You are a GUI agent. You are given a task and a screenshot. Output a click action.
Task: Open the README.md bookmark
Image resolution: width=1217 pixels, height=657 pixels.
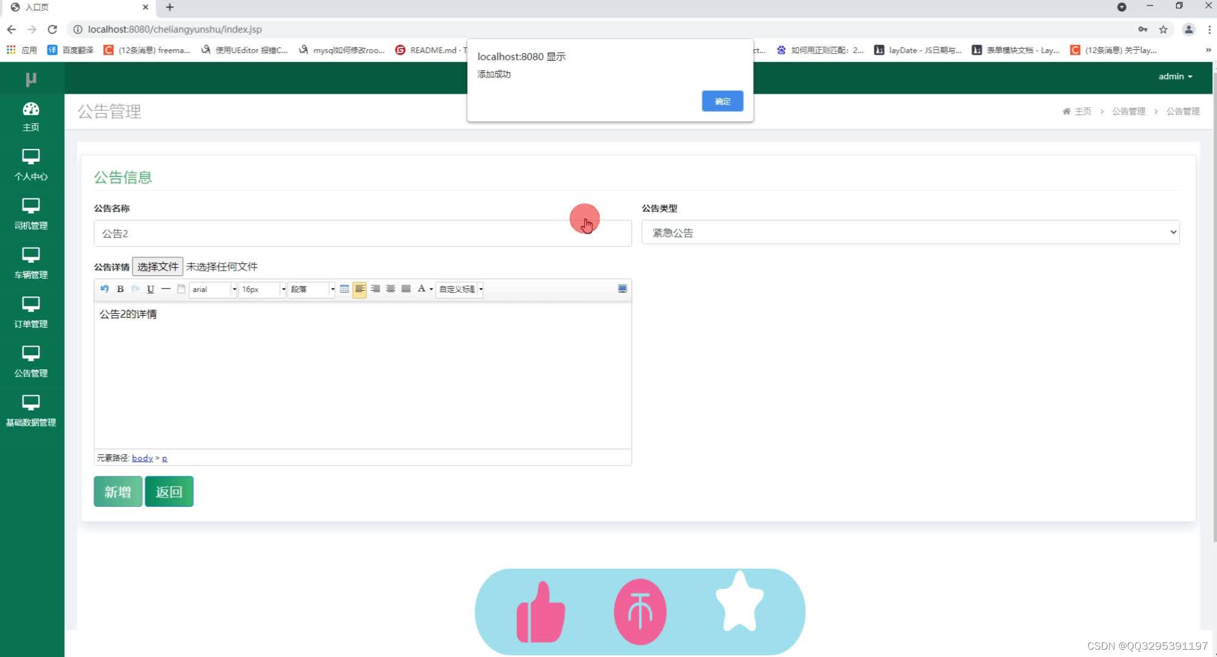431,50
